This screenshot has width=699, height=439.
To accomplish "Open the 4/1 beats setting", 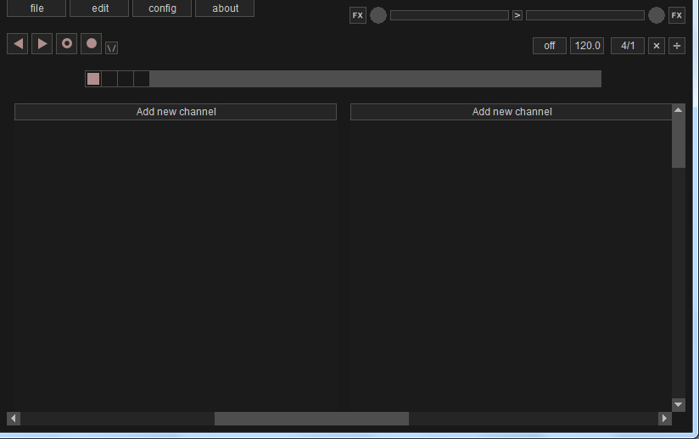I will (628, 46).
